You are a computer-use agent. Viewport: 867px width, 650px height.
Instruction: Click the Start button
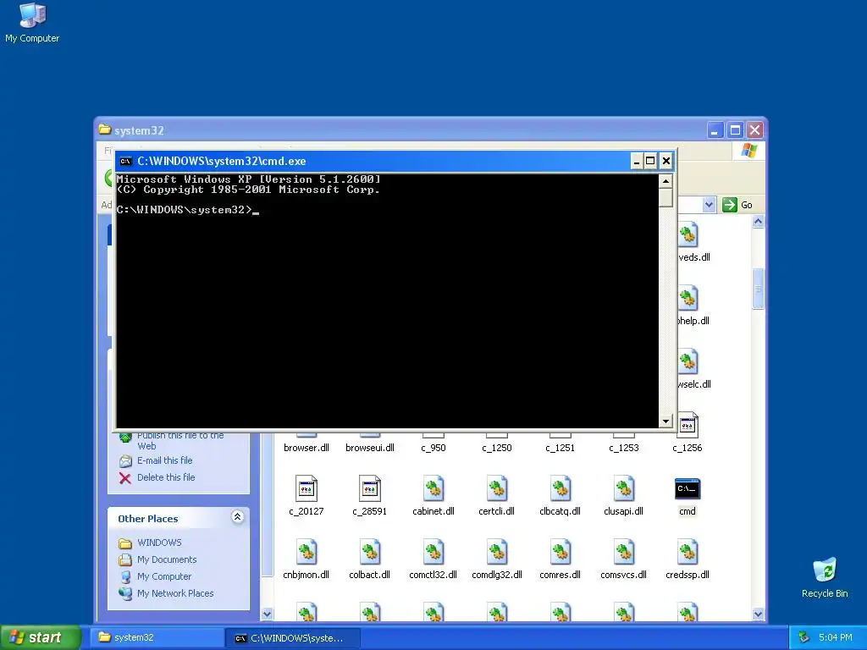[x=41, y=637]
